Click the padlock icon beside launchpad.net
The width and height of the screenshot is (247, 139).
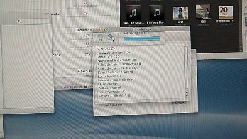click(x=86, y=86)
